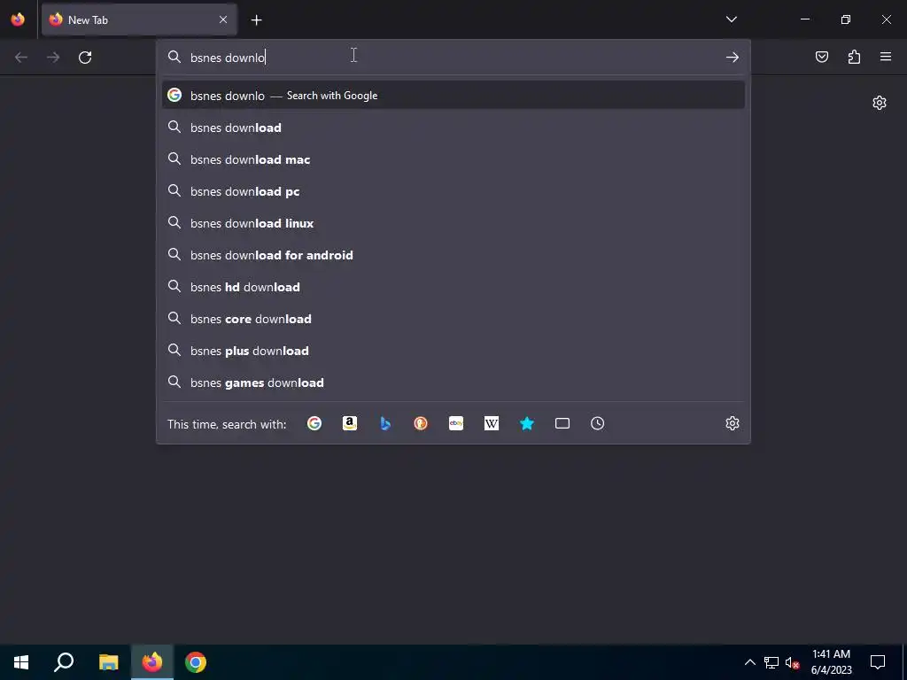This screenshot has height=680, width=907.
Task: Open muted volume tray icon
Action: (x=793, y=662)
